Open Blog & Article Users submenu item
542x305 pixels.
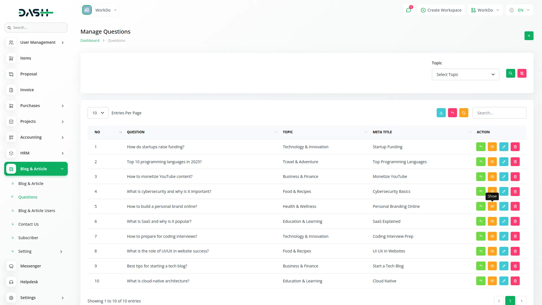(37, 211)
